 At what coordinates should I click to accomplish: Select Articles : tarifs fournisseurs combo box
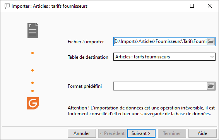tap(164, 57)
